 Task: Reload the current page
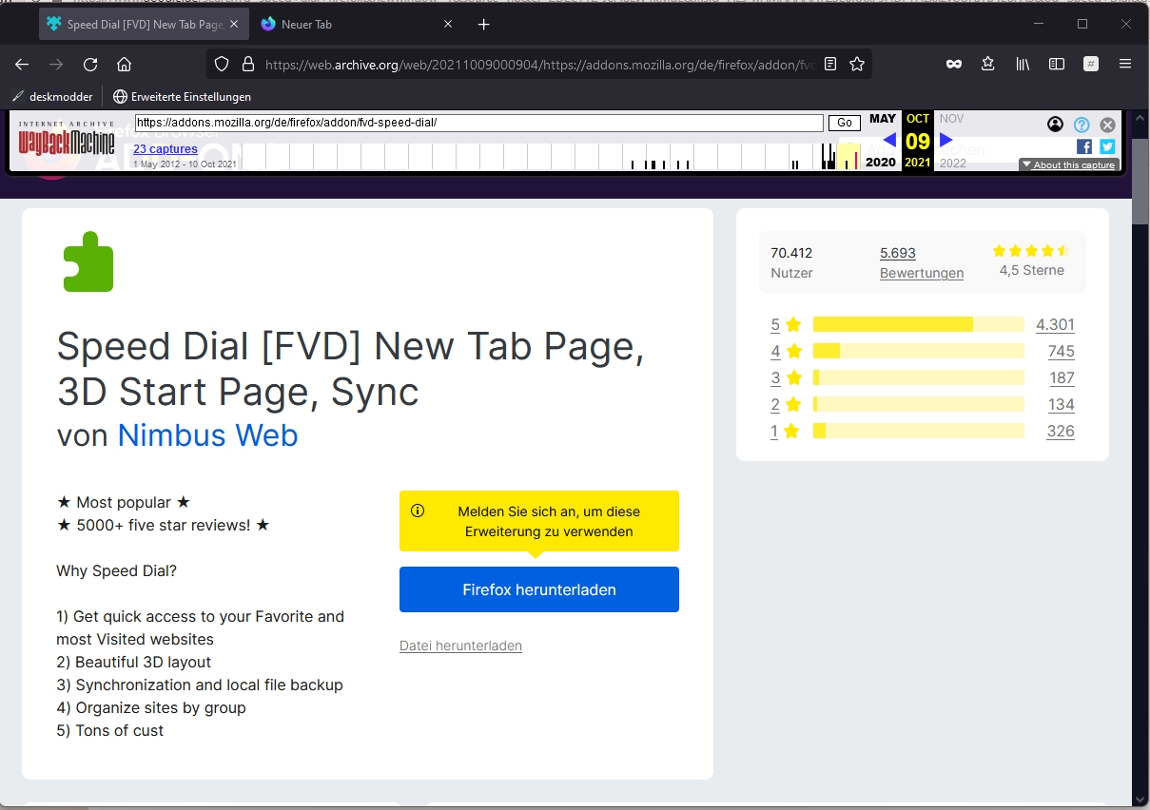tap(90, 65)
